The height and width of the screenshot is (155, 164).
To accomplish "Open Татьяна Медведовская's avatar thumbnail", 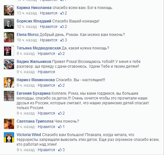I will point(9,51).
